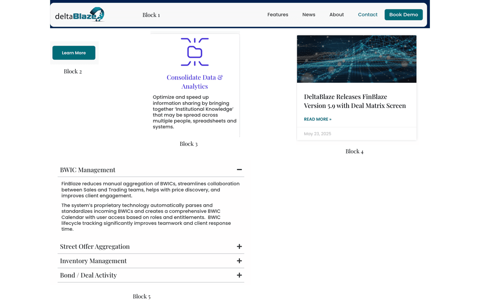Click the Bond / Deal Activity title
Image resolution: width=480 pixels, height=305 pixels.
88,275
